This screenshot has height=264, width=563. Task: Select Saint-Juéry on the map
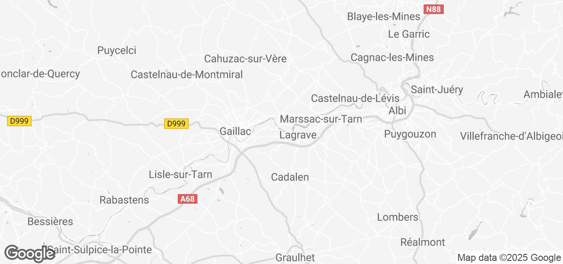pos(437,90)
